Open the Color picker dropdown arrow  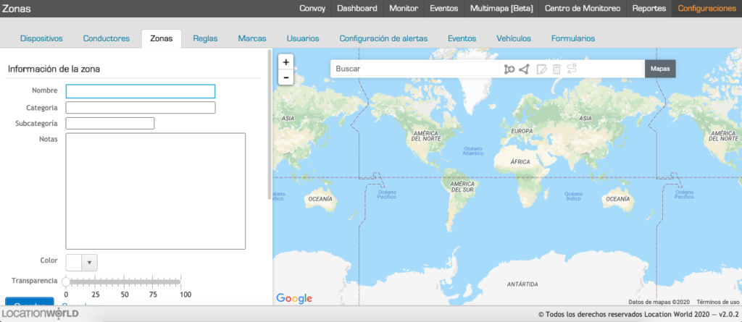point(89,262)
